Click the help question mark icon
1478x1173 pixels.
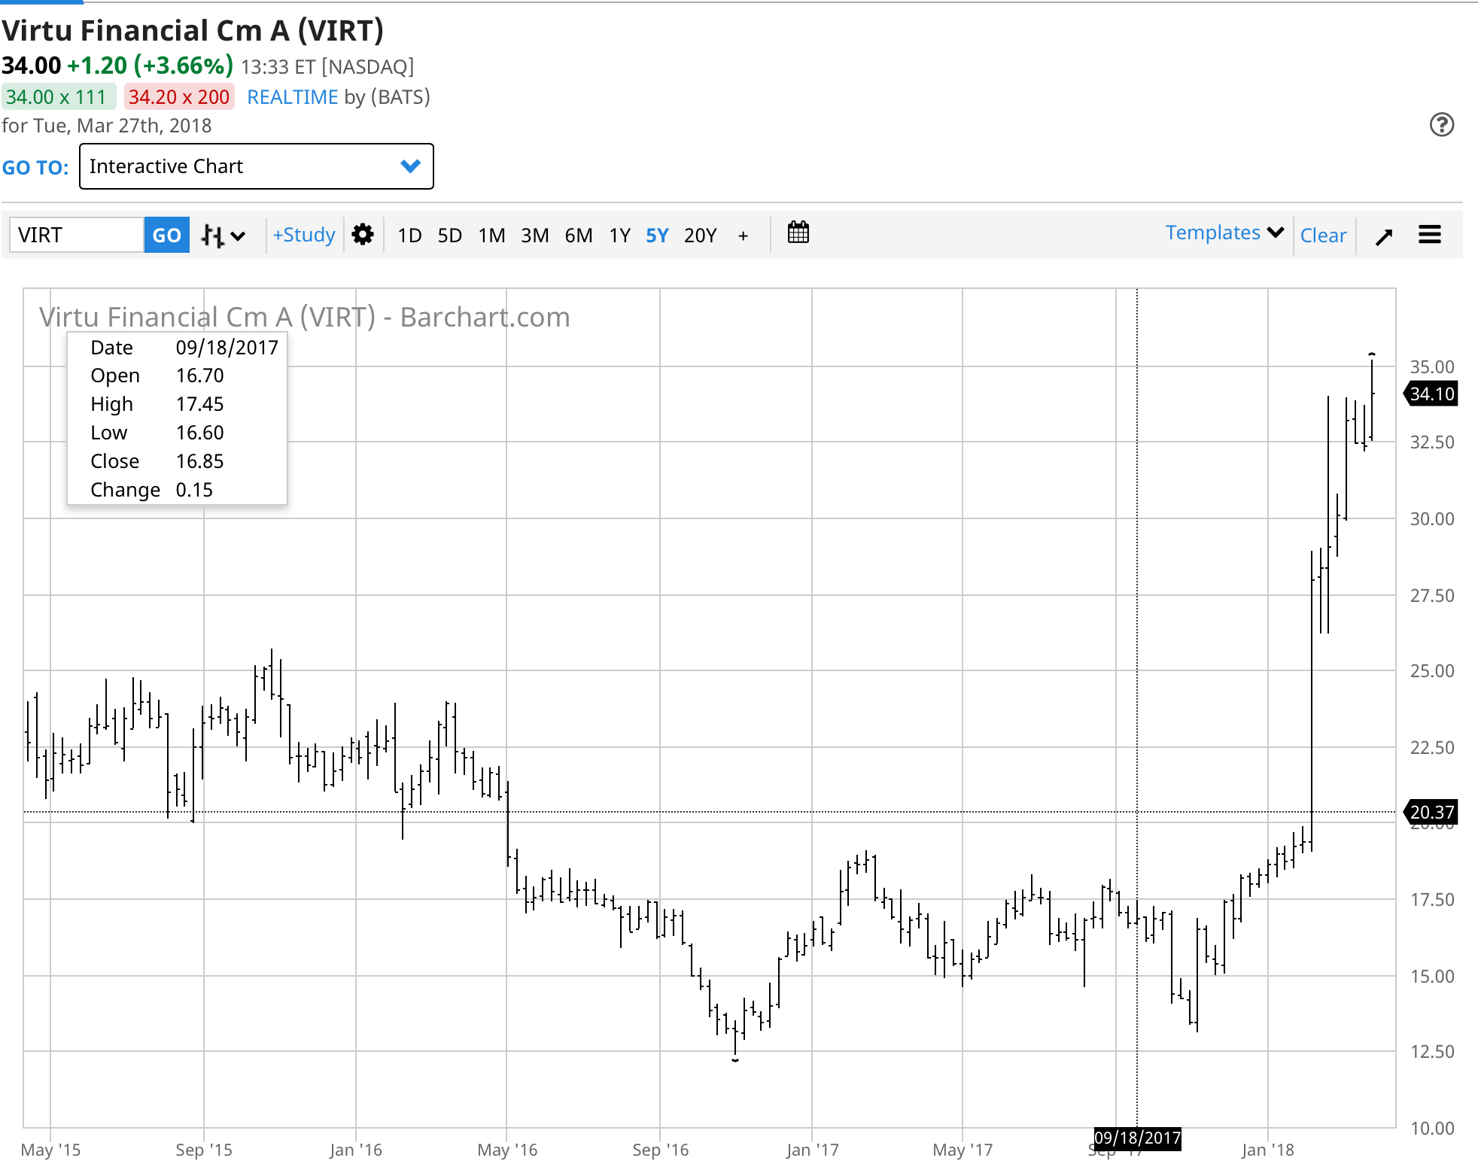[1441, 125]
